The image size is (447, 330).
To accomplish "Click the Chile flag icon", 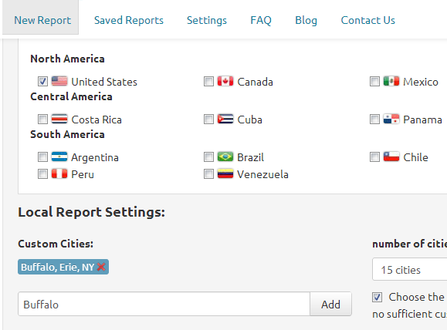I will 391,157.
